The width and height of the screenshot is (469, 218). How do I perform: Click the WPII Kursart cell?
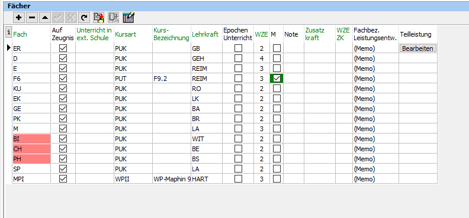[x=133, y=179]
